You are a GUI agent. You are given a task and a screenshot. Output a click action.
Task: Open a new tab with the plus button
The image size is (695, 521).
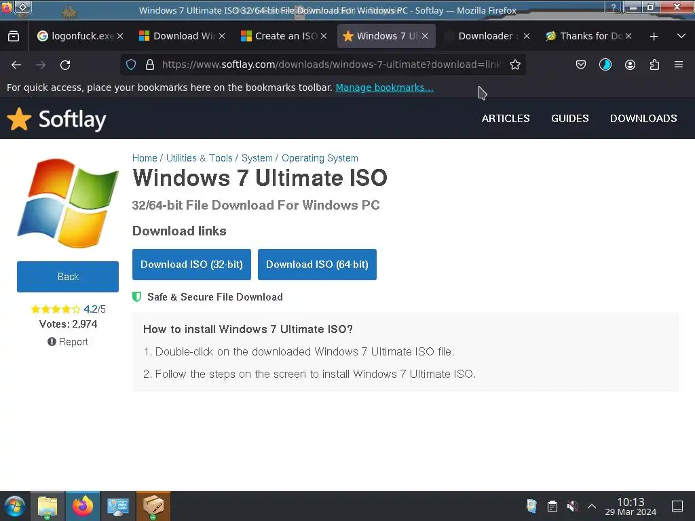click(x=654, y=37)
